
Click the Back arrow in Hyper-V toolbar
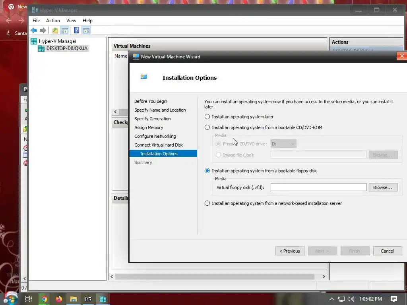click(x=34, y=30)
